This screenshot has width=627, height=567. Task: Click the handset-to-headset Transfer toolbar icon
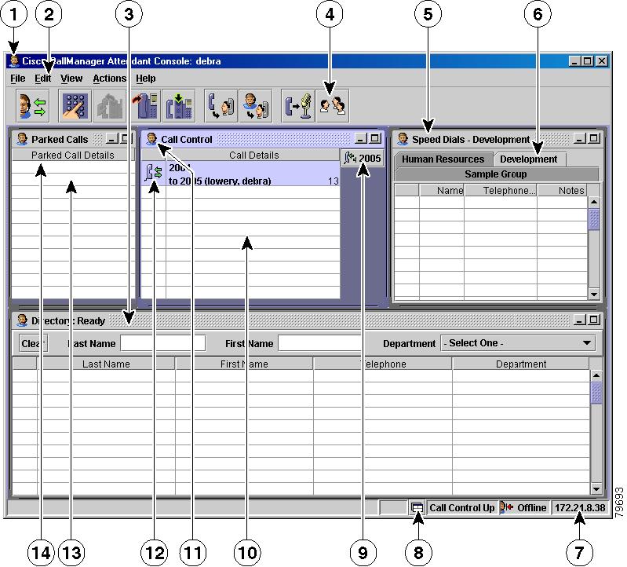point(221,106)
